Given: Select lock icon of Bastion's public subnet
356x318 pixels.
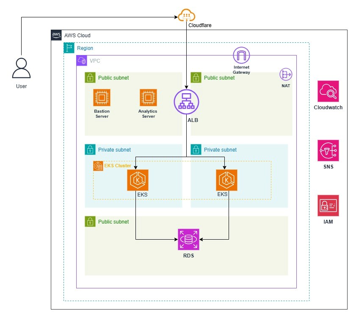Looking at the screenshot, I should (x=90, y=77).
